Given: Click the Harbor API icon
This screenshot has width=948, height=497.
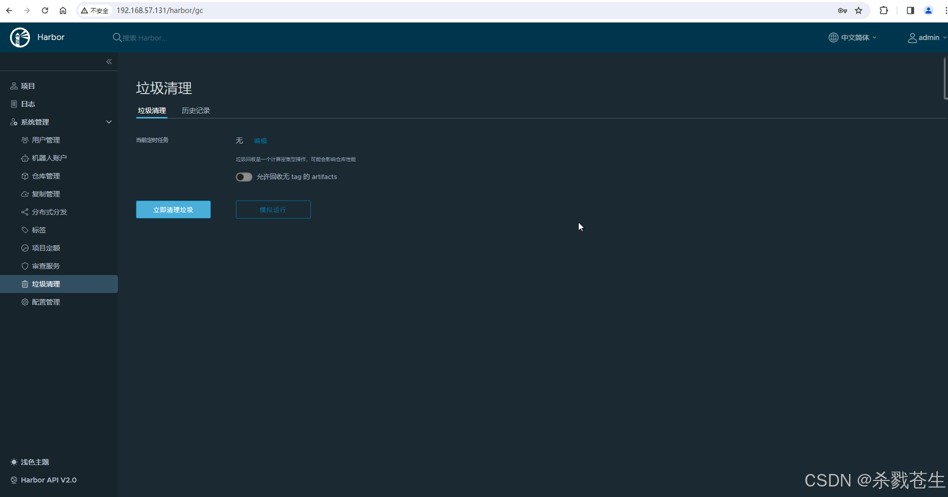Looking at the screenshot, I should pos(14,480).
